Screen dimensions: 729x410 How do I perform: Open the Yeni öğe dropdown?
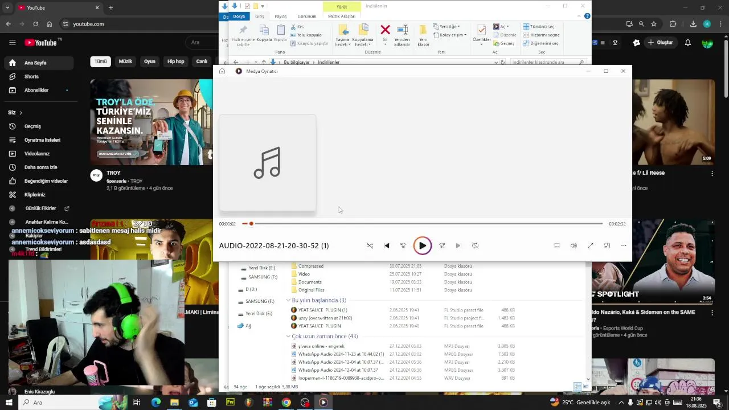click(x=447, y=27)
